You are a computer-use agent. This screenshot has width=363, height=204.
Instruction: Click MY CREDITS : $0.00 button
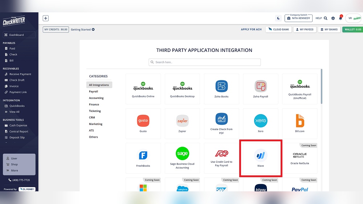(56, 30)
